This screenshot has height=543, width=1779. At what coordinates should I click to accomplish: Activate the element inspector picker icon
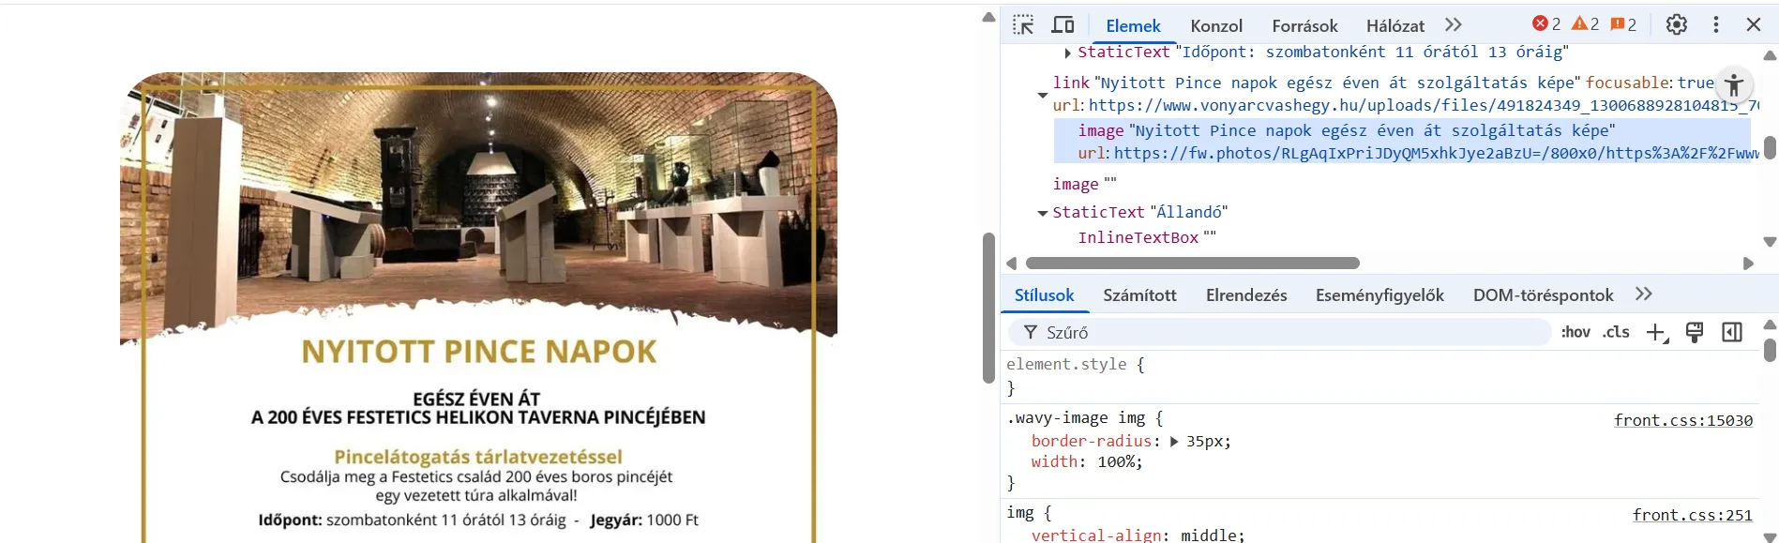(x=1023, y=25)
